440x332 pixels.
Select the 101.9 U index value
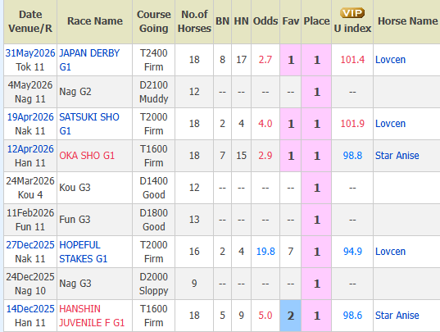(352, 124)
